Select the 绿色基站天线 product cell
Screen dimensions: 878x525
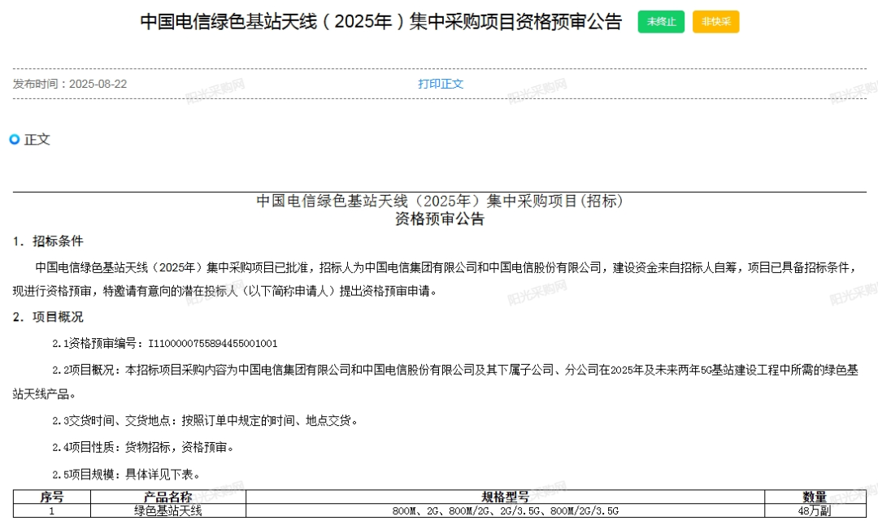(170, 511)
